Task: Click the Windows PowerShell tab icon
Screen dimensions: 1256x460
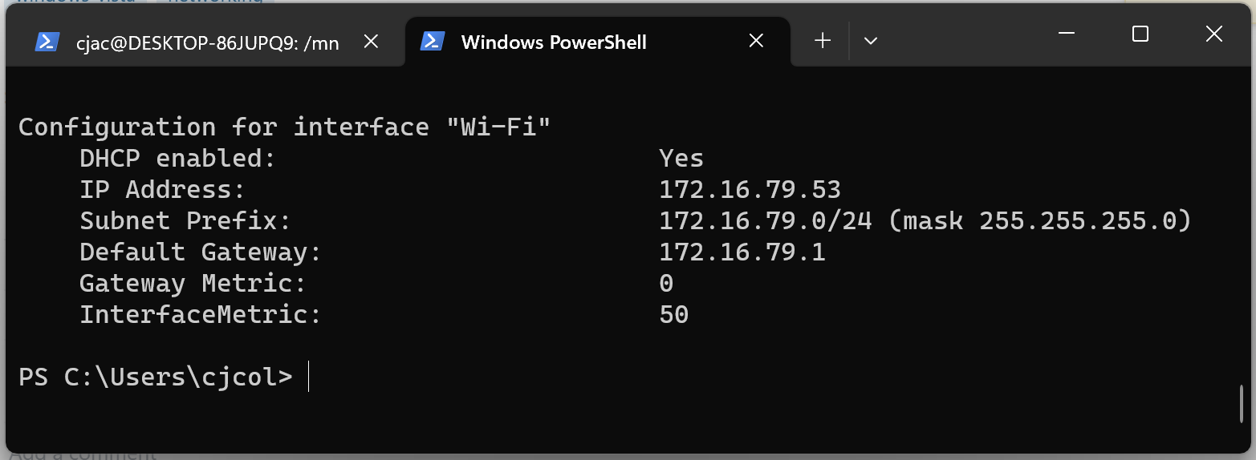Action: 433,42
